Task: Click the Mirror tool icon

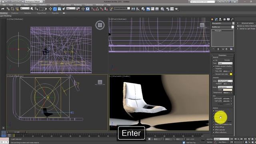Action: click(x=133, y=9)
